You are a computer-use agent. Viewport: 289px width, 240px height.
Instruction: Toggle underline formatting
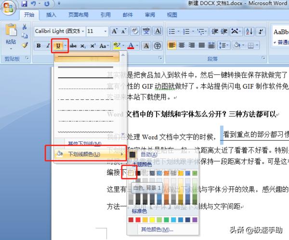click(58, 46)
